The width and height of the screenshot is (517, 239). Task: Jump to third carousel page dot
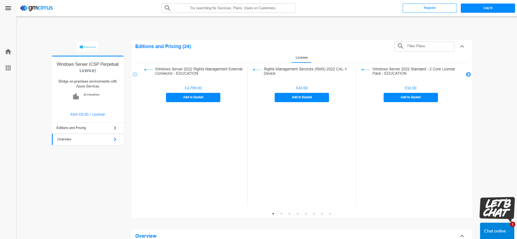coord(289,214)
